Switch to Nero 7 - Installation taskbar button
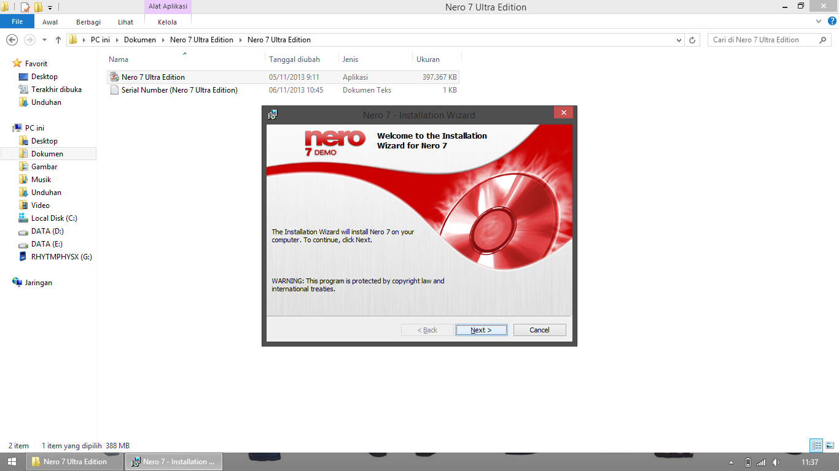 tap(173, 462)
